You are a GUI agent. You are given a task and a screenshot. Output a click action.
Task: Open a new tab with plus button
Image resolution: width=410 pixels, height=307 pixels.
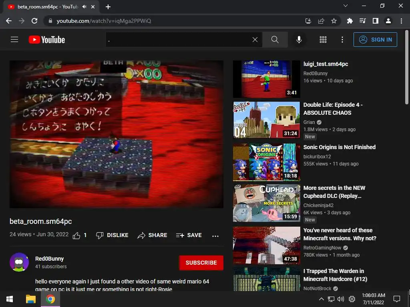108,7
